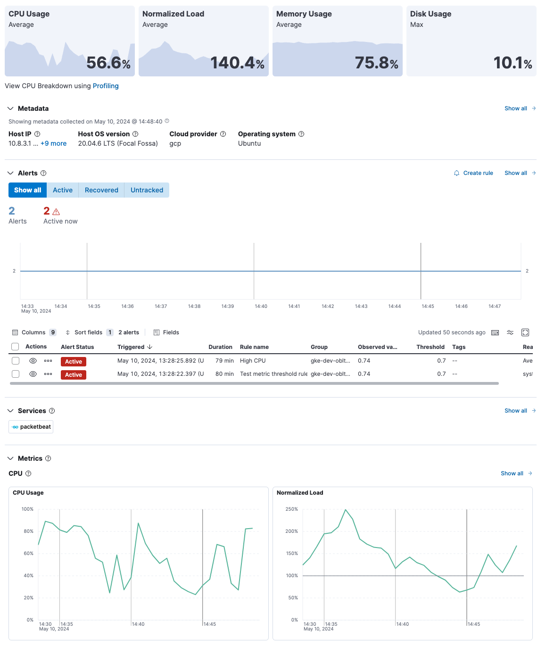Open the packetbeat service
546x647 pixels.
pyautogui.click(x=31, y=427)
